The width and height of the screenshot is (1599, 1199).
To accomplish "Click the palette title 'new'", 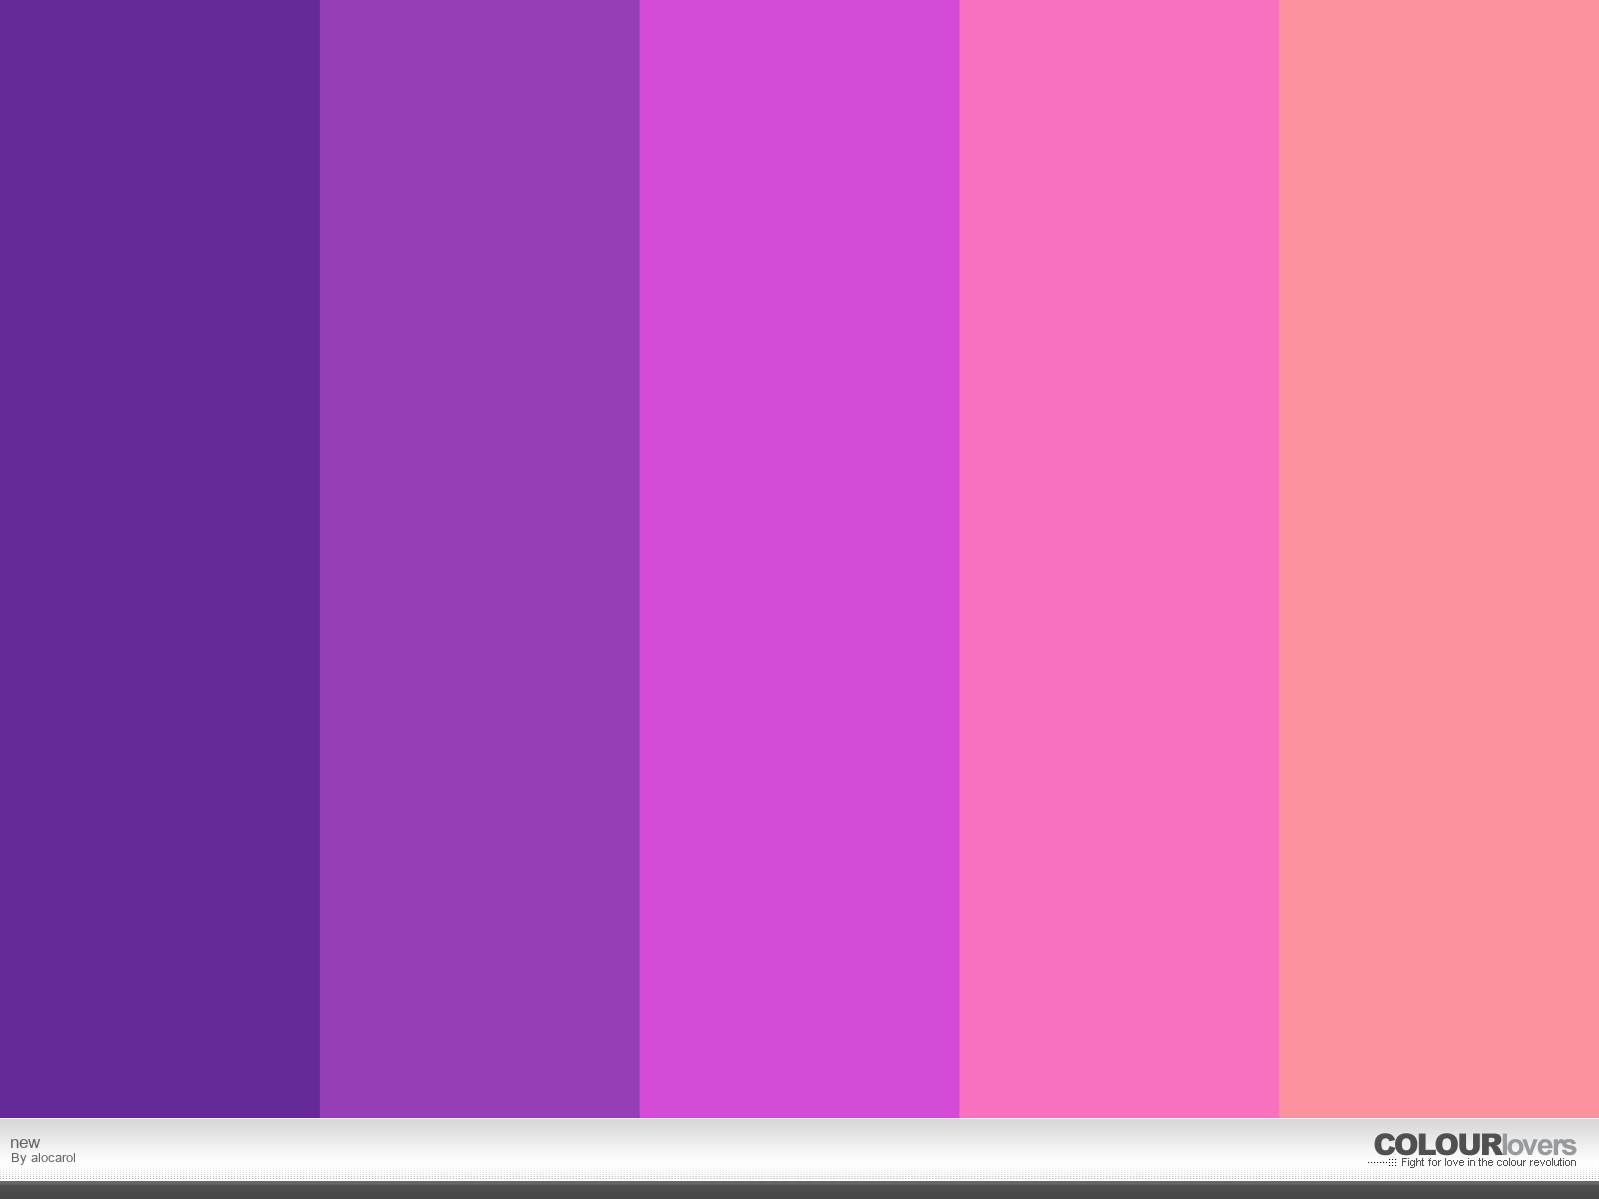I will (25, 1143).
